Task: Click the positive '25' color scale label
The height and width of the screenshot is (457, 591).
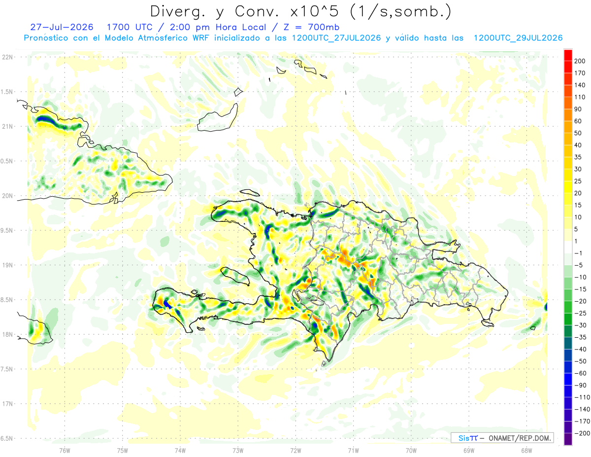Action: [x=578, y=181]
